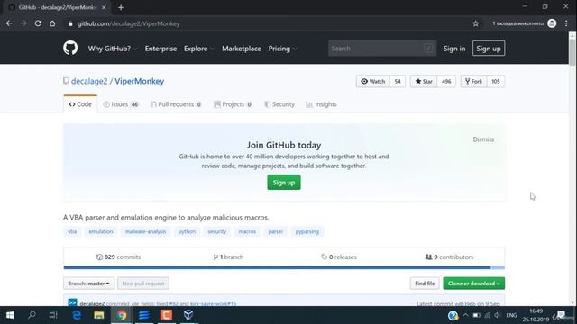Open the decalage2 owner link
577x324 pixels.
89,81
